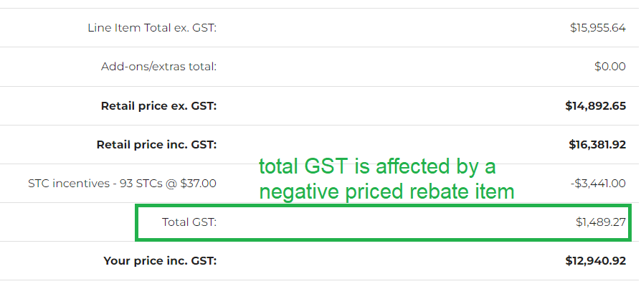The height and width of the screenshot is (284, 641).
Task: Select the $12,940.92 final price value
Action: (596, 261)
